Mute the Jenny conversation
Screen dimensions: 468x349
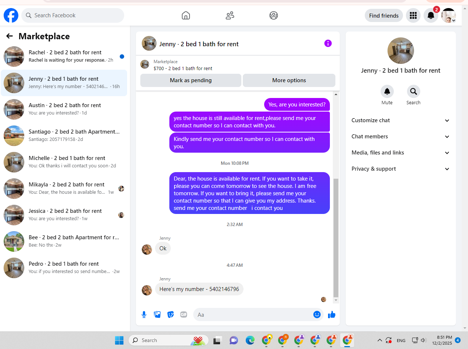(387, 91)
